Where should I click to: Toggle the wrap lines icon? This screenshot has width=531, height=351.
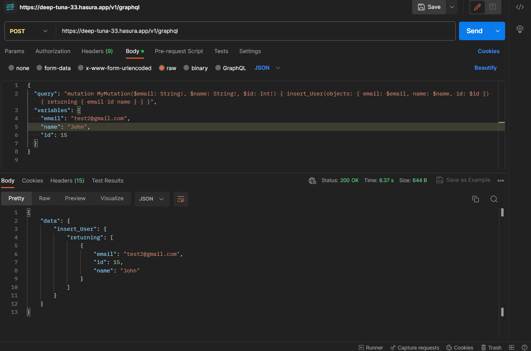point(181,199)
